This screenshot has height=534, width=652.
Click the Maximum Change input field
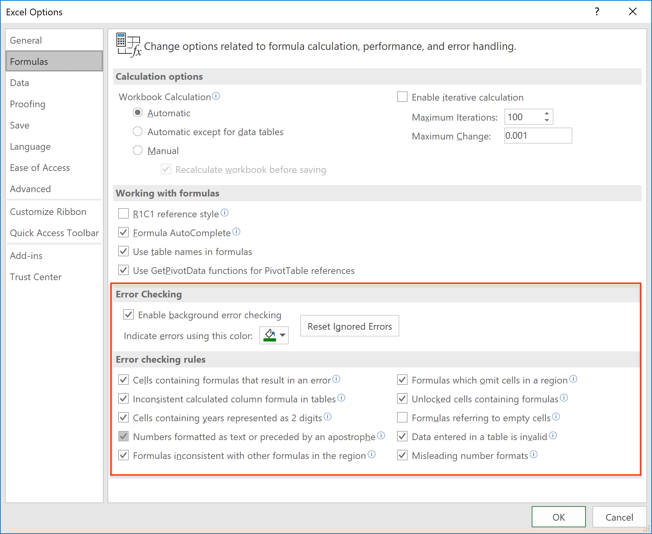pos(538,136)
